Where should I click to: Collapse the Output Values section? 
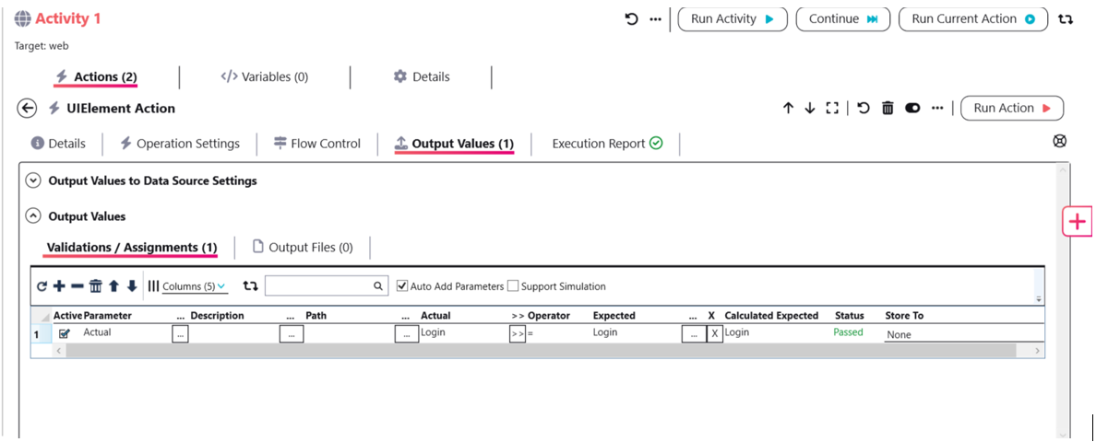point(33,216)
